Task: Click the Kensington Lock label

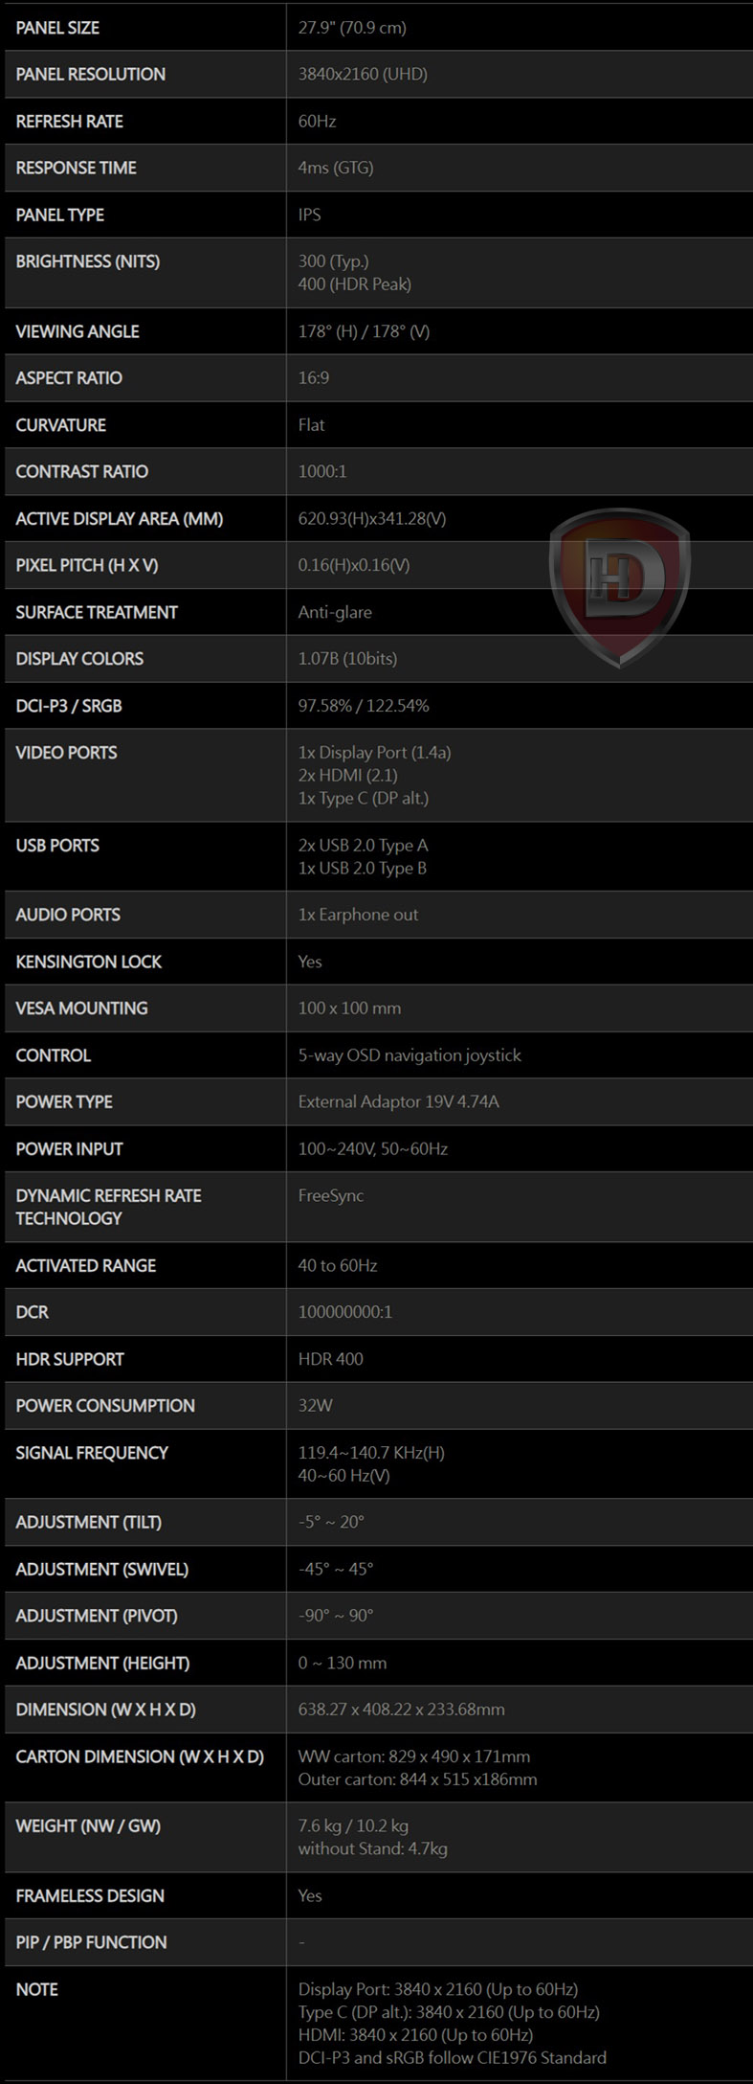Action: click(x=88, y=962)
